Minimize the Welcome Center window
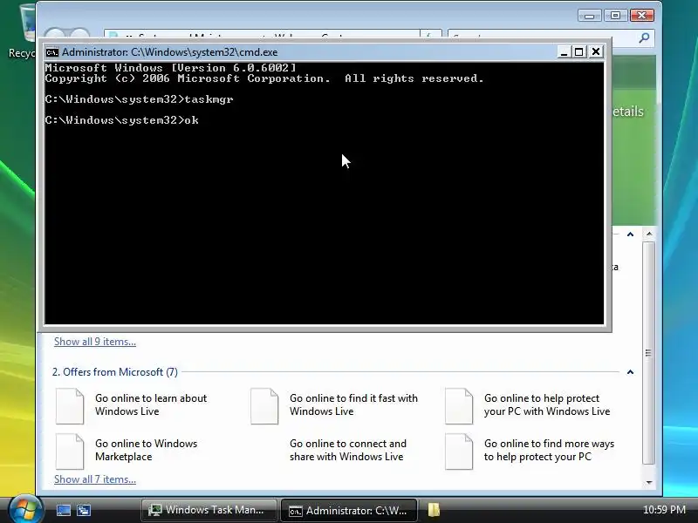Viewport: 698px width, 523px height. (x=590, y=16)
